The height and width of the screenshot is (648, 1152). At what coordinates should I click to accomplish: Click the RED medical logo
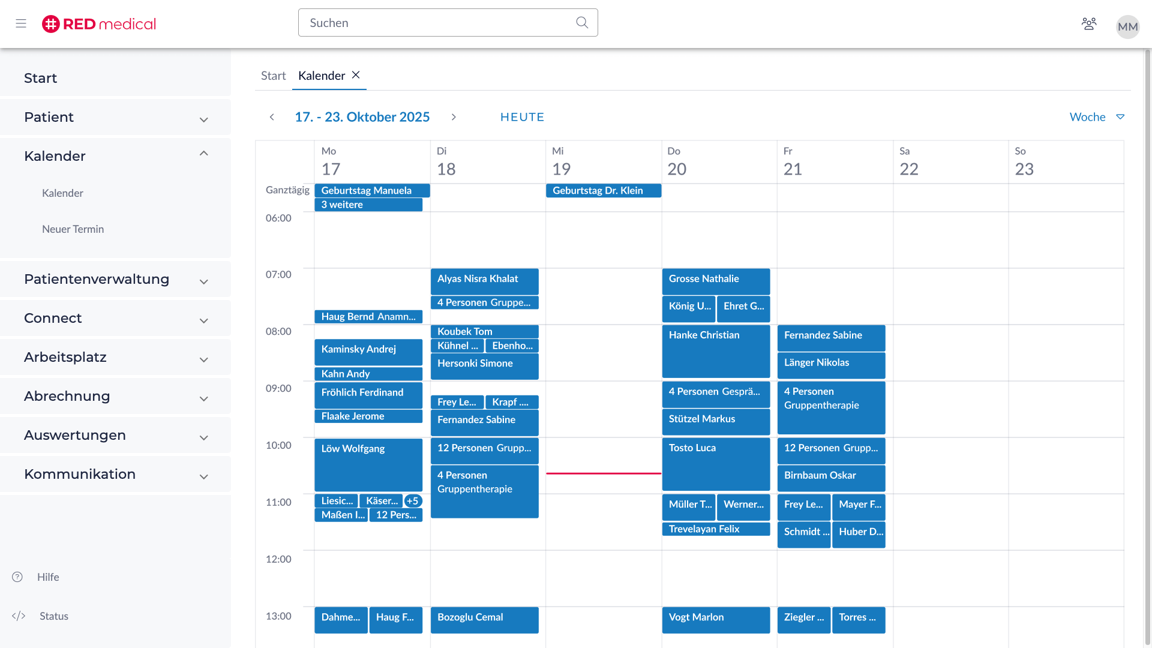(x=99, y=24)
